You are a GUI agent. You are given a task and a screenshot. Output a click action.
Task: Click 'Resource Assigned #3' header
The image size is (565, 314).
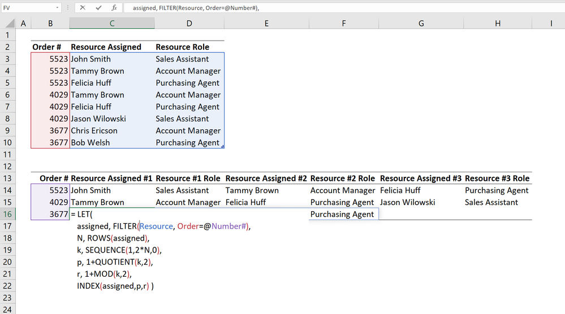pyautogui.click(x=421, y=178)
